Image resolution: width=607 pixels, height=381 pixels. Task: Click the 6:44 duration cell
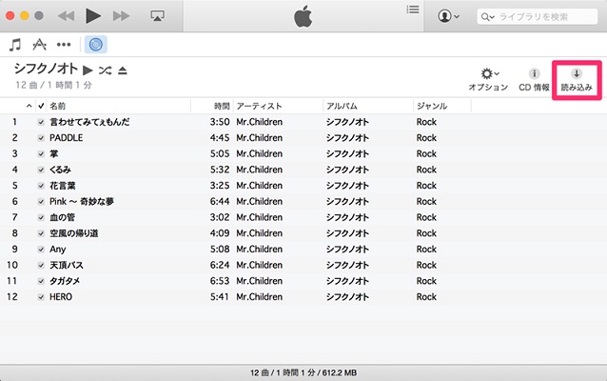click(x=220, y=201)
